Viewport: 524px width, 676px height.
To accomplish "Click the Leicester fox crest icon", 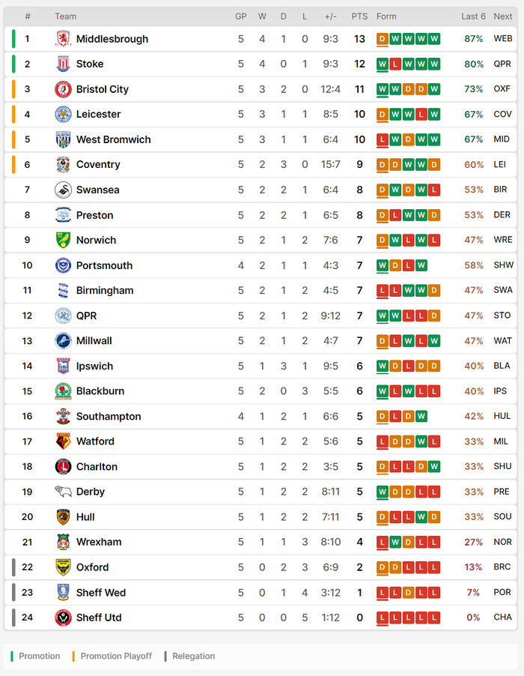I will coord(63,115).
